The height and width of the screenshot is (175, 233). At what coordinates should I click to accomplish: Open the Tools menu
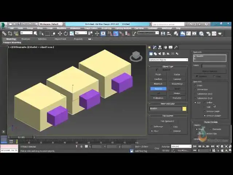pyautogui.click(x=20, y=28)
